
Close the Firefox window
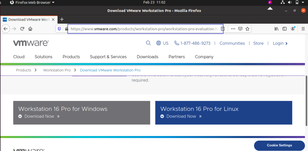[x=303, y=11]
